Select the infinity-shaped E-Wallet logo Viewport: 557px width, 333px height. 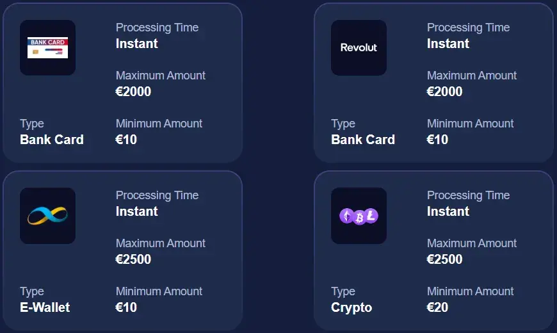47,215
